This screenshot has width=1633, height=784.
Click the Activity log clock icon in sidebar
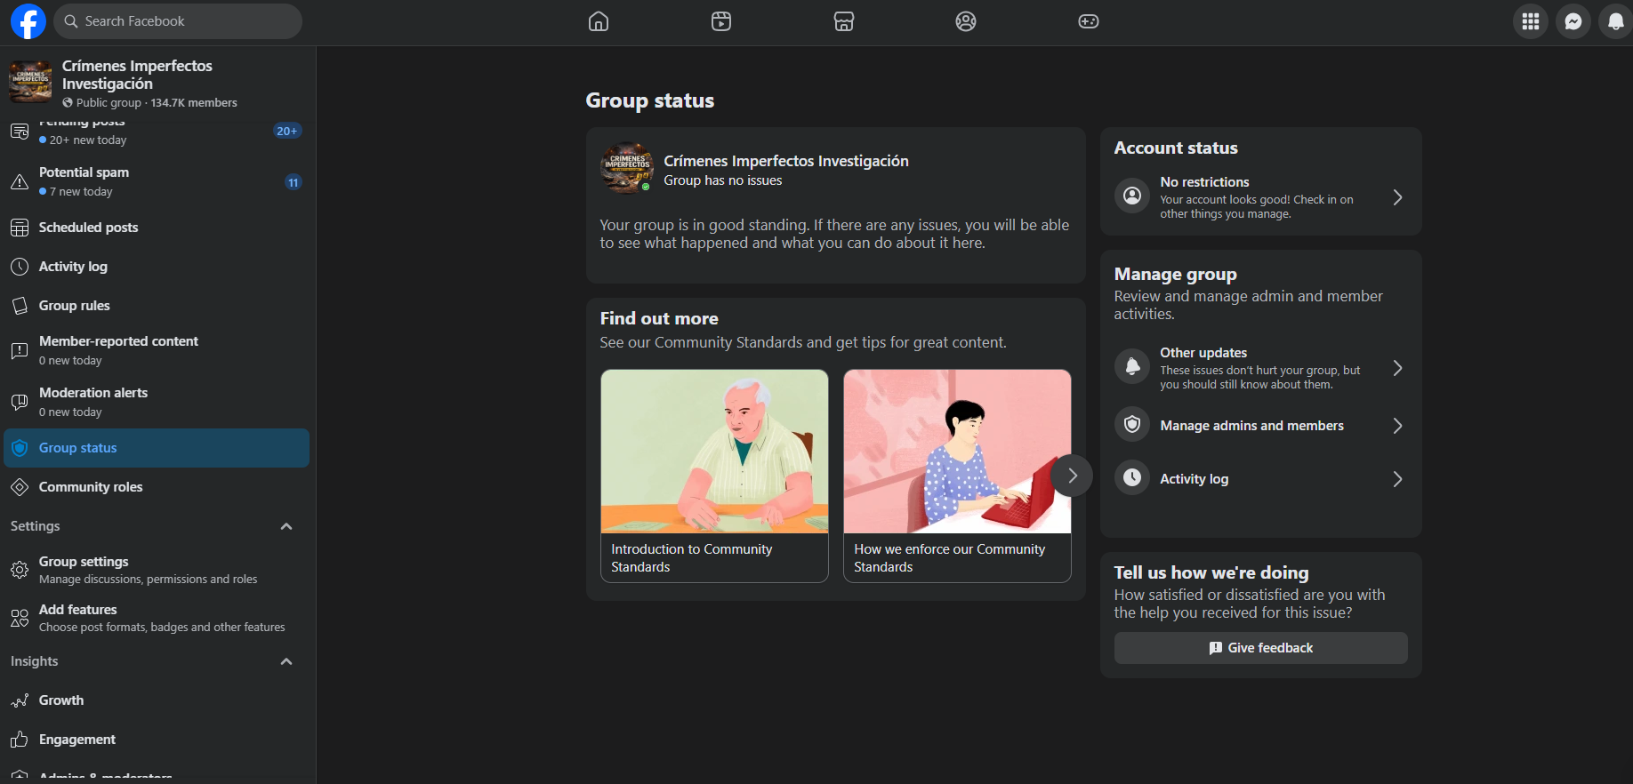(20, 267)
